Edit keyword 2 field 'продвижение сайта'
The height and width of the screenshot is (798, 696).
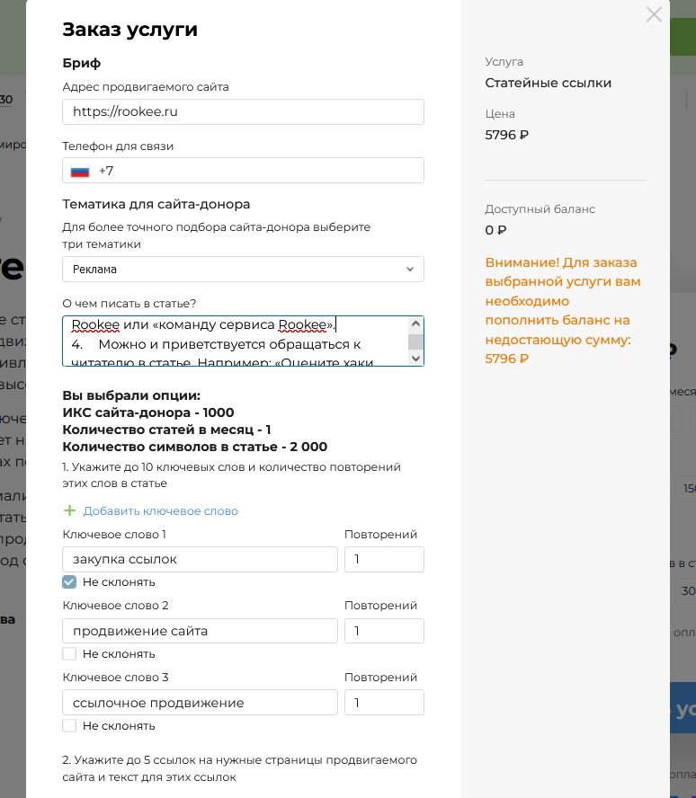coord(200,631)
